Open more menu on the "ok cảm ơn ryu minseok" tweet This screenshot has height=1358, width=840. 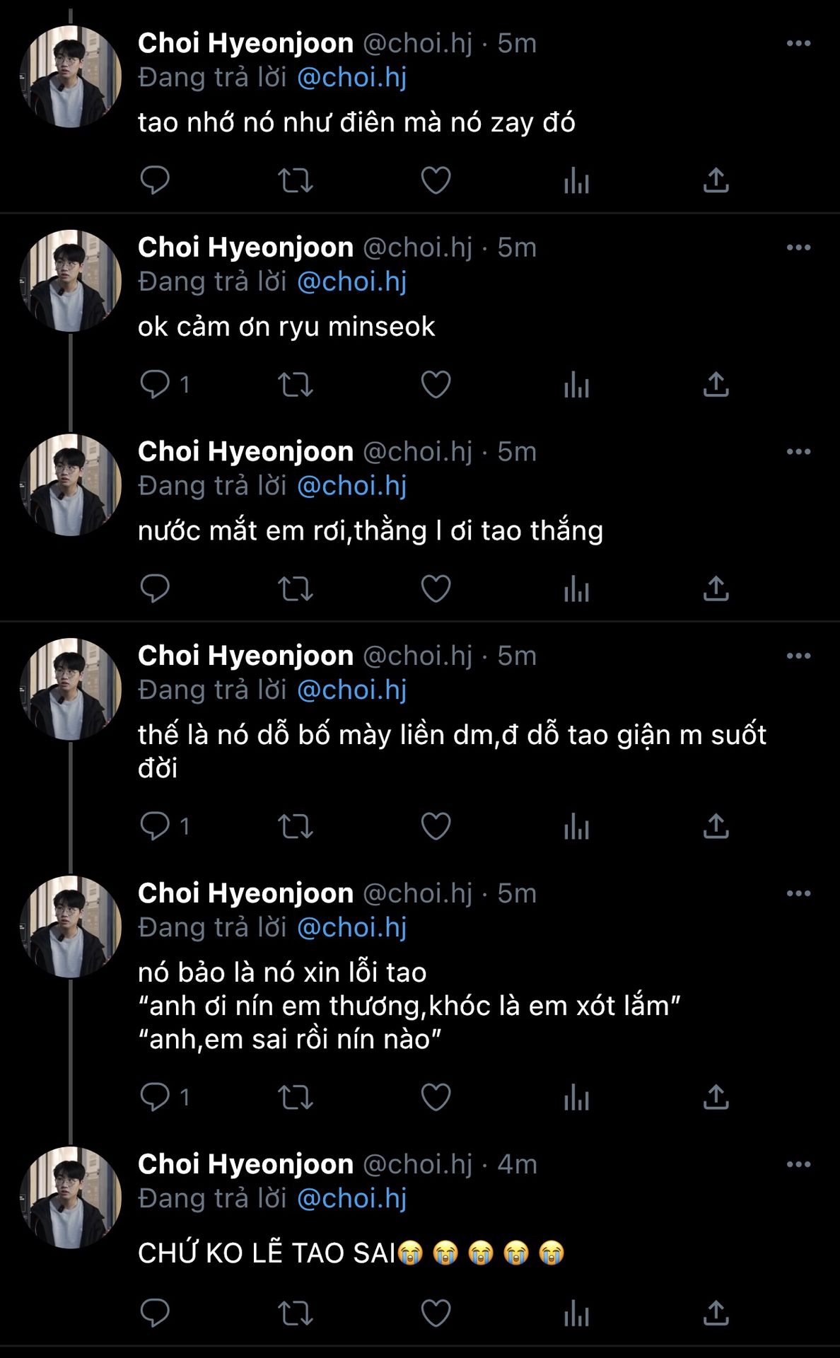point(798,248)
